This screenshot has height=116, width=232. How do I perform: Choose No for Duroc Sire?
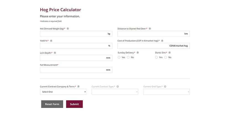(x=166, y=57)
